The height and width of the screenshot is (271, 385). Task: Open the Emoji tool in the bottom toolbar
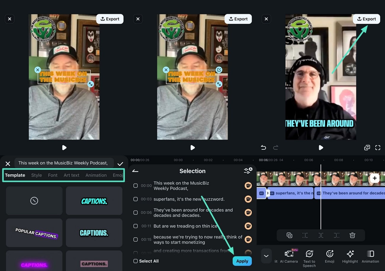point(330,256)
